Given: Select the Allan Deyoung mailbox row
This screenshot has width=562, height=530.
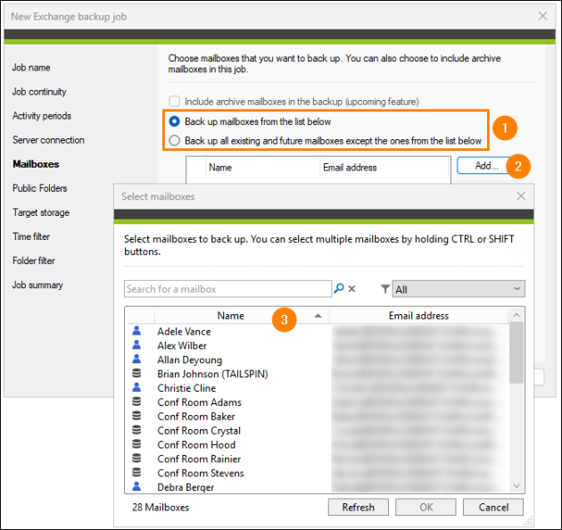Looking at the screenshot, I should pyautogui.click(x=318, y=360).
